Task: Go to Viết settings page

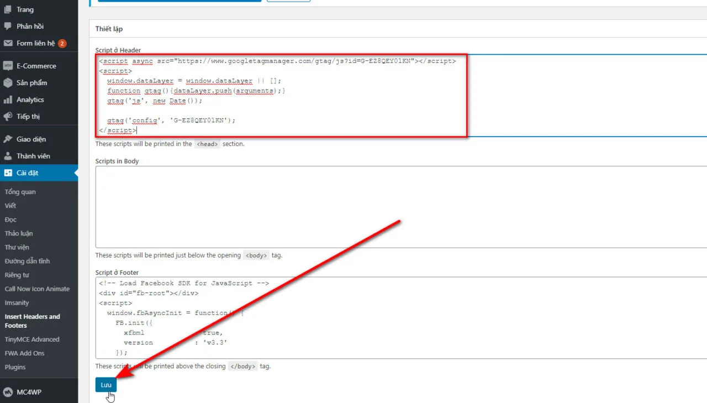Action: click(10, 206)
